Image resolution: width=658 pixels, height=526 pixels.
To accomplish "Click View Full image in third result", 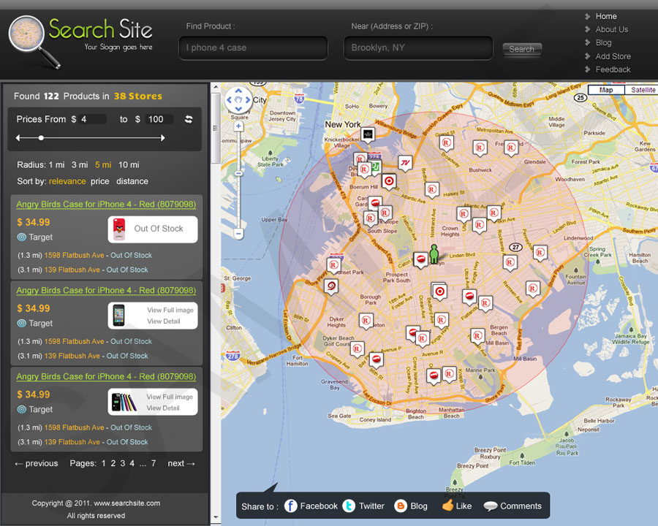I will pos(170,397).
